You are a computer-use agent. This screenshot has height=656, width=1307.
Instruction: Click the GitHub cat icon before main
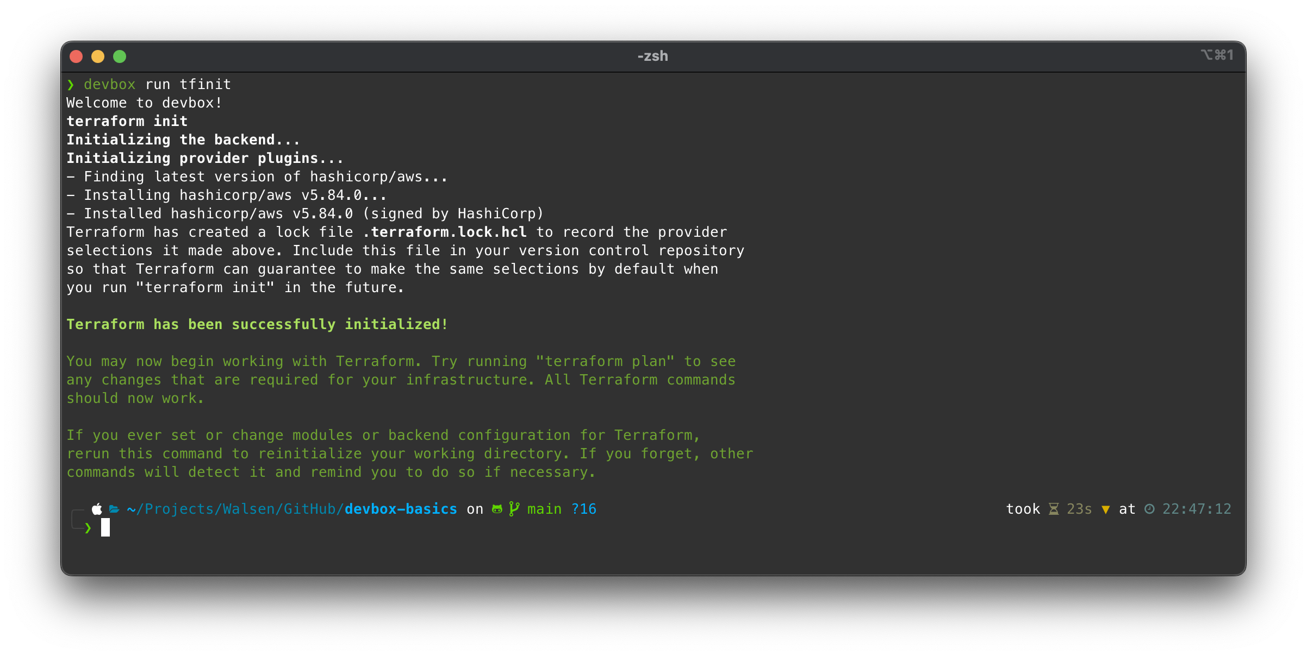[497, 509]
